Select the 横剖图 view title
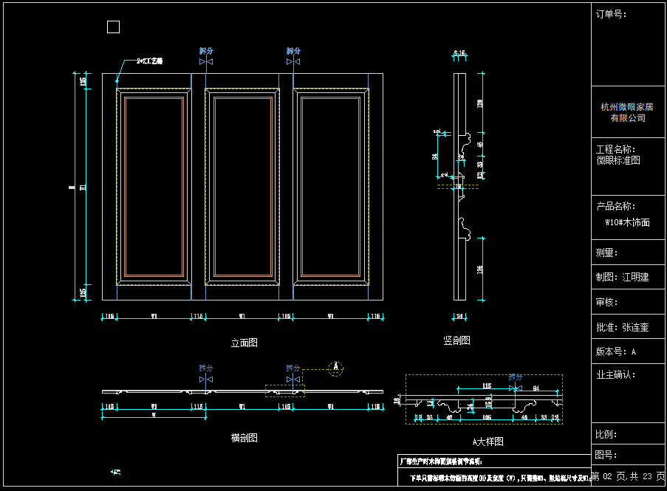The height and width of the screenshot is (491, 667). click(244, 438)
